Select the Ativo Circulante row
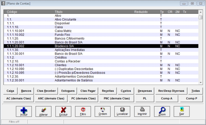Viewport: 206px width, 125px height. [101, 19]
